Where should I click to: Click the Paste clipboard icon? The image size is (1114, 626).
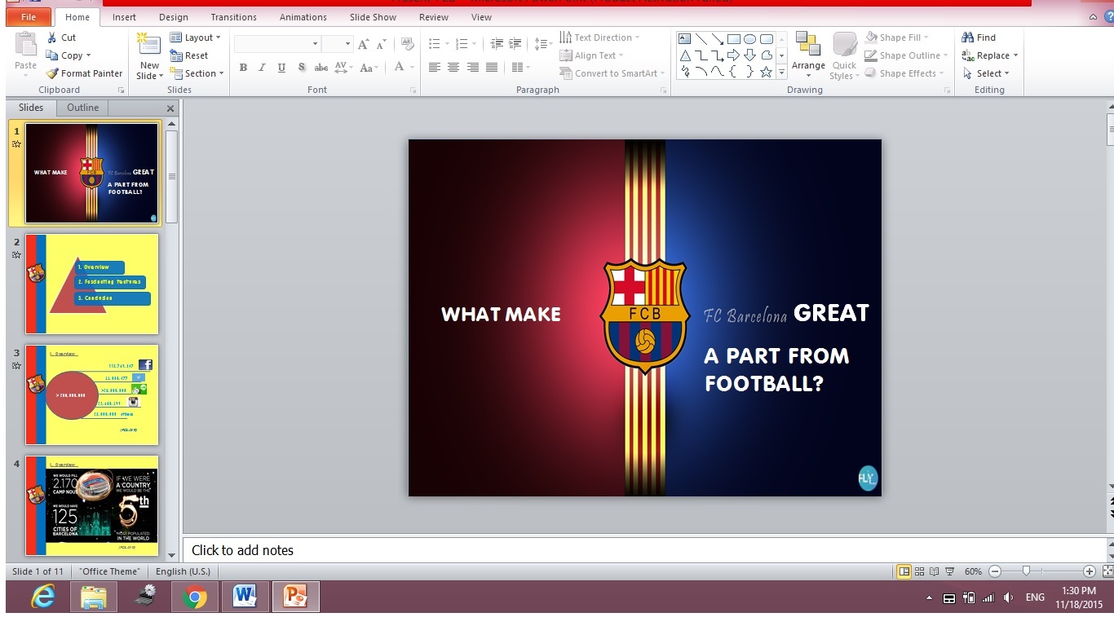point(25,45)
